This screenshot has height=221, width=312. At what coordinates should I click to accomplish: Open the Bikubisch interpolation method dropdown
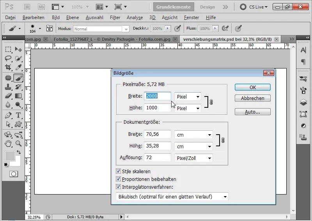coord(172,197)
